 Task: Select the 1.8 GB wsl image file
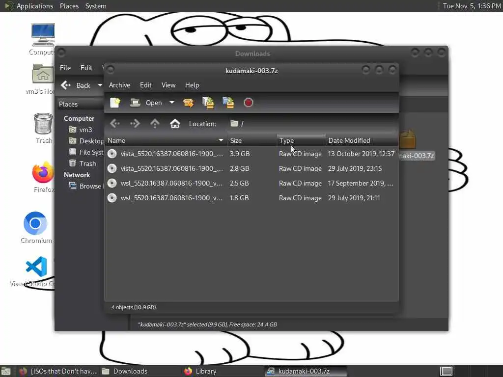(x=251, y=198)
